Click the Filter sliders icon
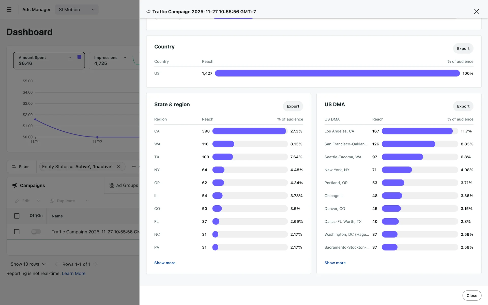 (14, 167)
